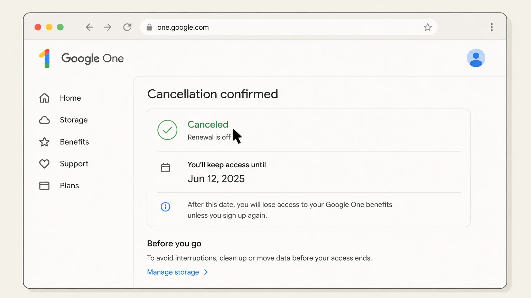The width and height of the screenshot is (531, 298).
Task: Reload the page with the refresh icon
Action: point(127,27)
